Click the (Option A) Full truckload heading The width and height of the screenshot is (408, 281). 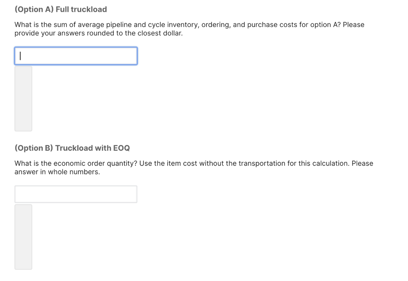click(x=61, y=9)
